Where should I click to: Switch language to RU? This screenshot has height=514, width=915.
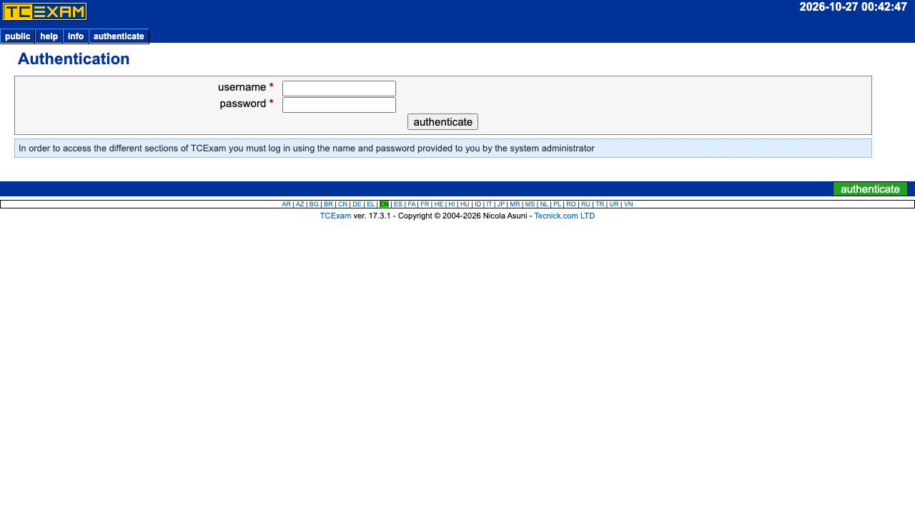pos(585,204)
